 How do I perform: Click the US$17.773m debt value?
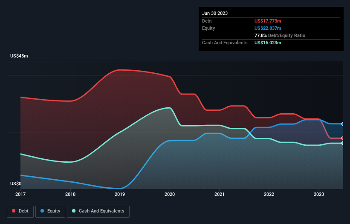(x=268, y=21)
